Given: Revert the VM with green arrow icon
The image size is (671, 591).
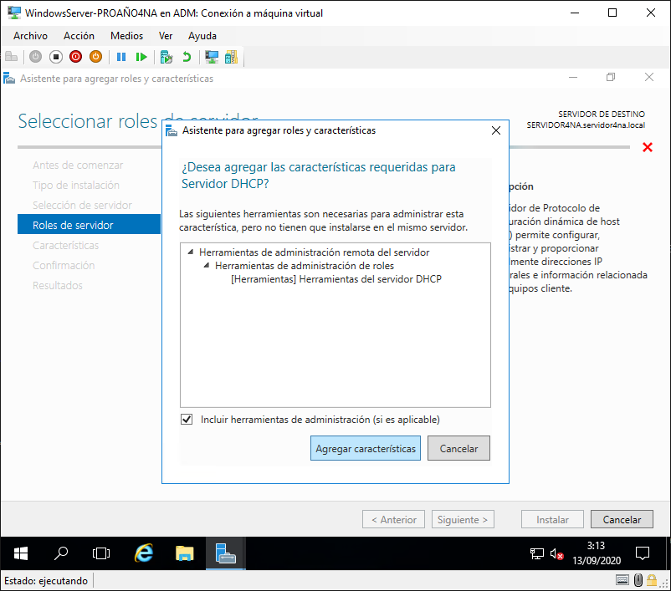Looking at the screenshot, I should (x=187, y=57).
